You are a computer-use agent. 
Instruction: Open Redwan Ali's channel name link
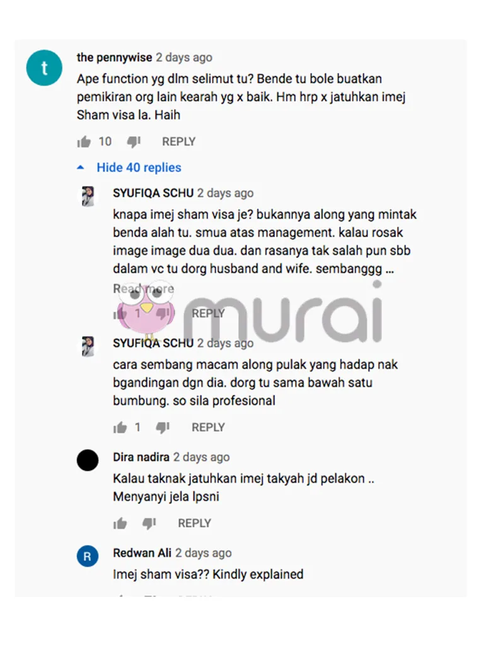tap(142, 553)
